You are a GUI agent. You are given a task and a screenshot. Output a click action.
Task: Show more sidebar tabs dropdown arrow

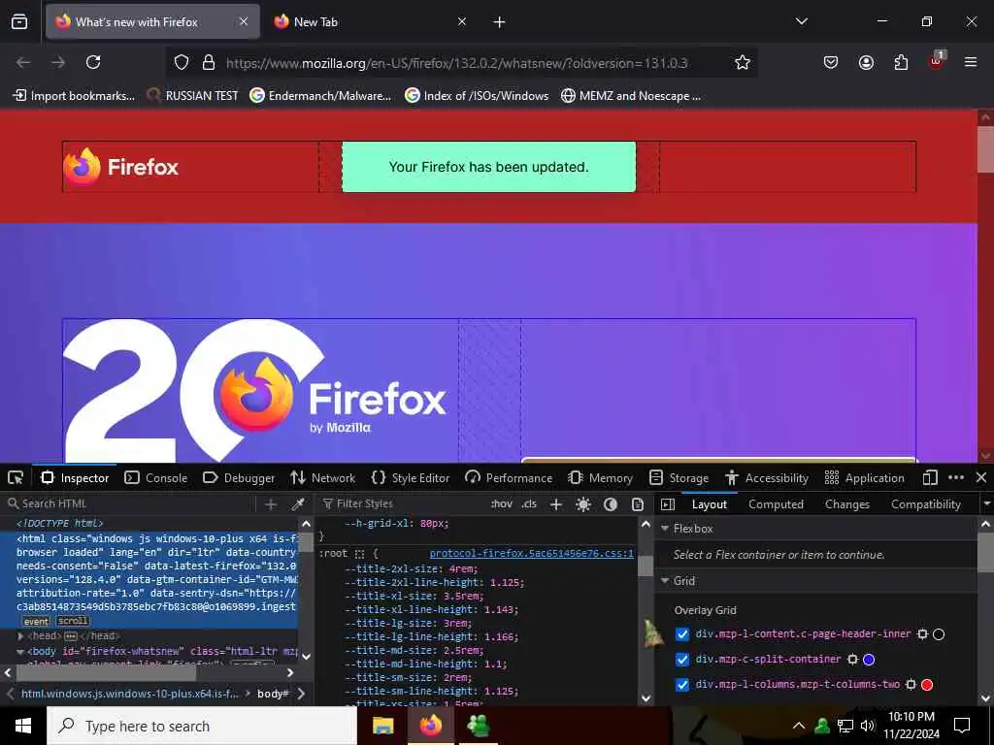click(986, 504)
